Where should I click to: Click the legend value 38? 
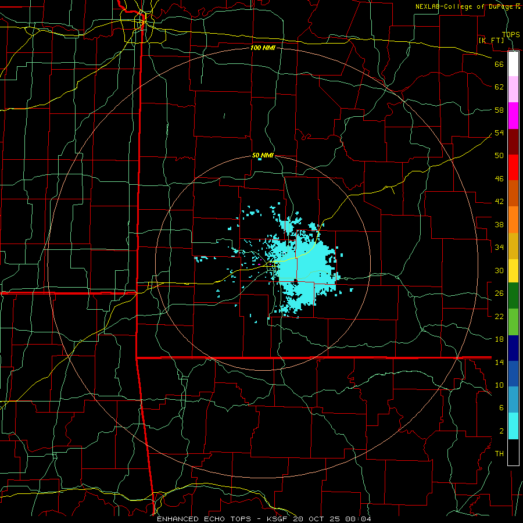[499, 225]
